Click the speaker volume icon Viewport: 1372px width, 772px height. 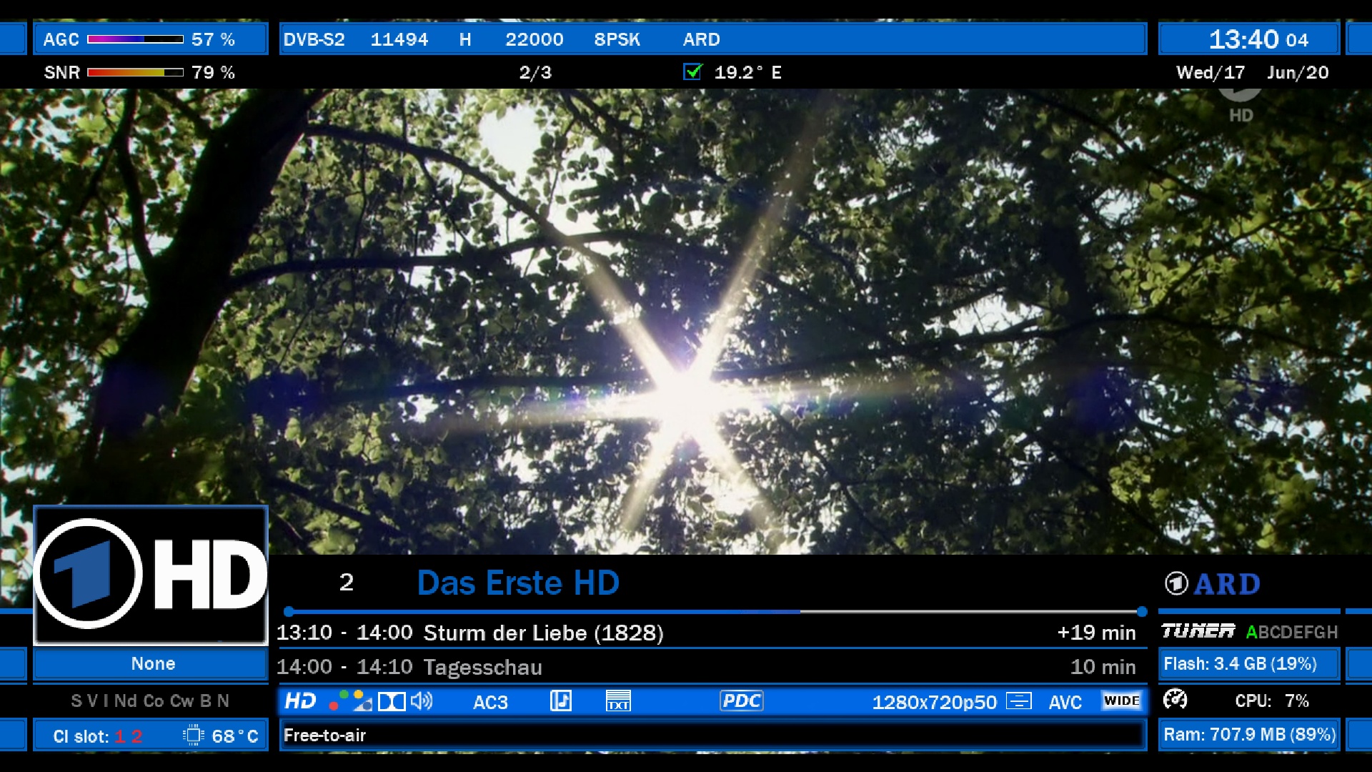tap(422, 701)
